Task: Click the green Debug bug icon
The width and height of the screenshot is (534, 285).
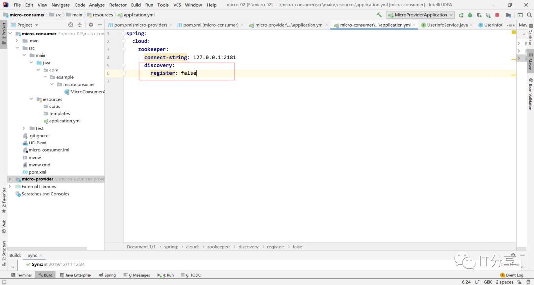Action: [x=470, y=15]
